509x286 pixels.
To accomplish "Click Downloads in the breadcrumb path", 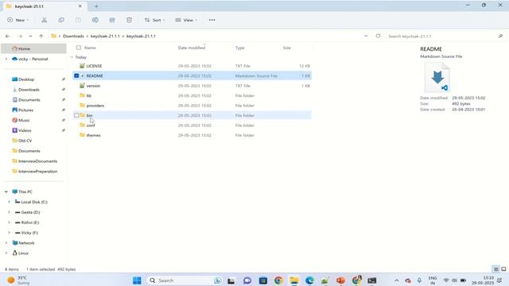I will [x=73, y=36].
